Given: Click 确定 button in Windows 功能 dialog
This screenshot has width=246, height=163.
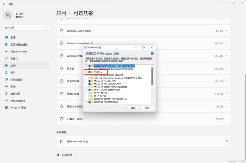Looking at the screenshot, I should (133, 108).
